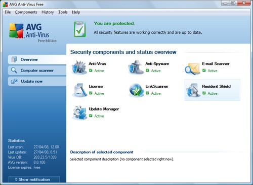Select the Anti-Spyware component label
Image resolution: width=253 pixels, height=185 pixels.
pos(157,64)
